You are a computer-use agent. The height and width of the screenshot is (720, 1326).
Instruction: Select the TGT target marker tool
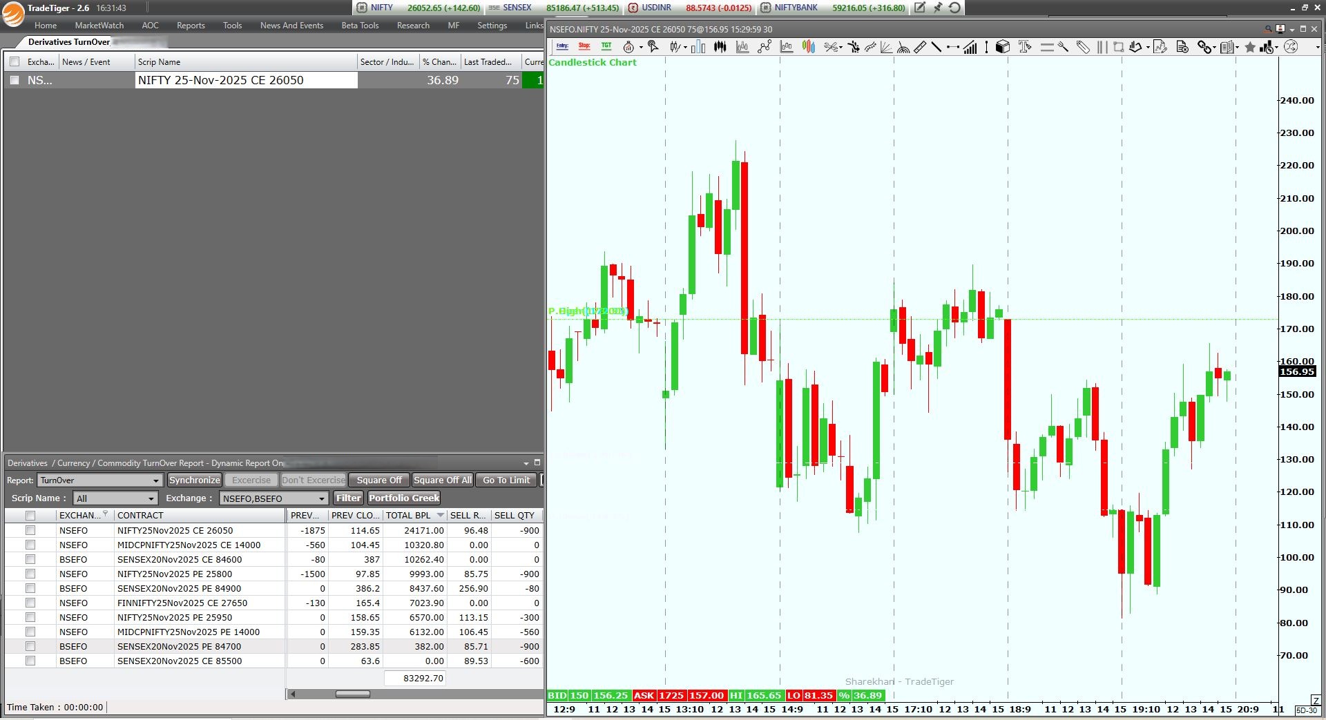[606, 47]
